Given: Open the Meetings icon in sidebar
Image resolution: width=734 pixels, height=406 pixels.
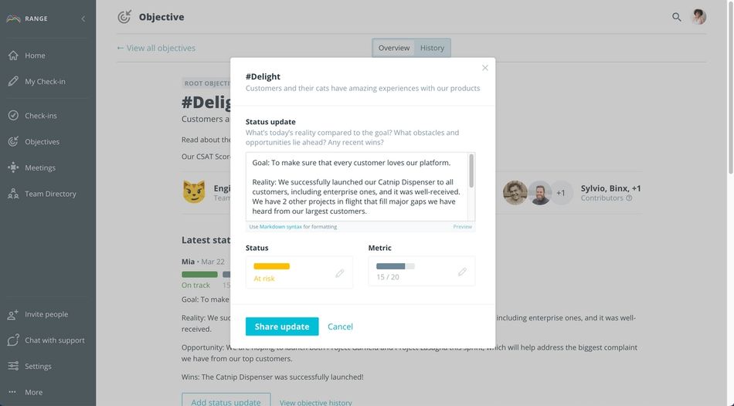Looking at the screenshot, I should 13,167.
